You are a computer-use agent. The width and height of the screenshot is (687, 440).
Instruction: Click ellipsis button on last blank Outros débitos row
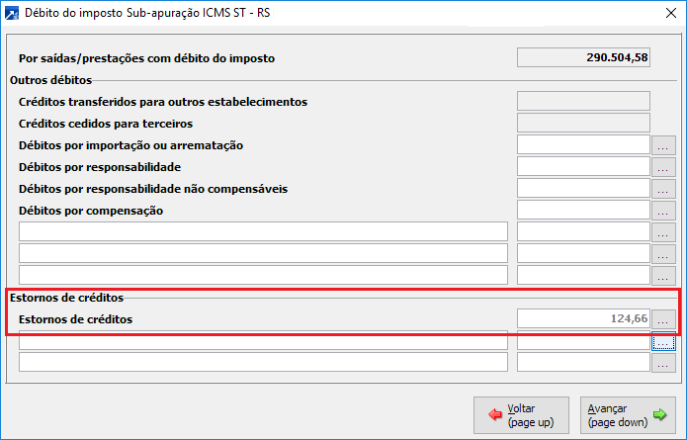(662, 275)
